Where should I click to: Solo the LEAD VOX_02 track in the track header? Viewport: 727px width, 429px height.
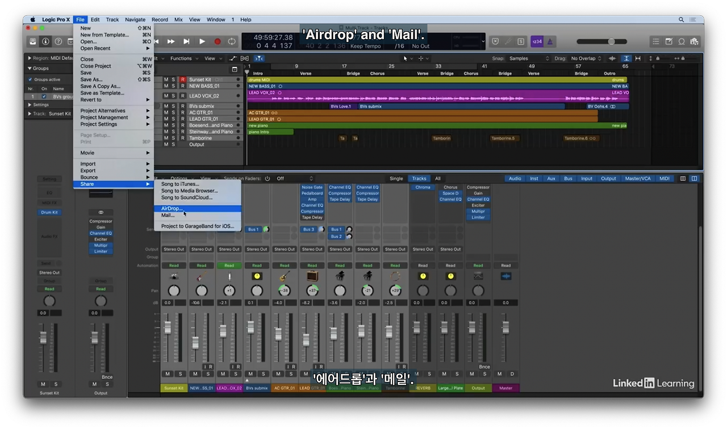coord(174,96)
